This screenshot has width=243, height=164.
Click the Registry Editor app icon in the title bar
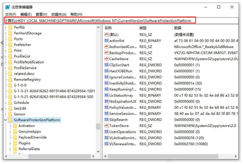pos(8,7)
